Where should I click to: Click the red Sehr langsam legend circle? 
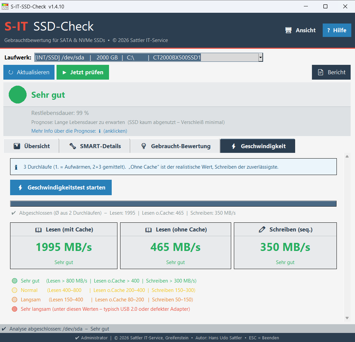coord(15,309)
